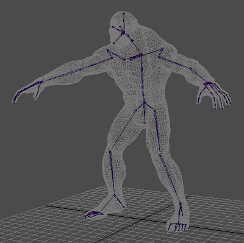Select the jaw end joint on the face
Screen dimensions: 244x243
tap(113, 43)
